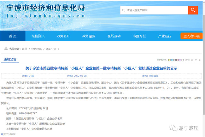
Task: Pick the yellow eye-protection color swatch
Action: point(169,60)
